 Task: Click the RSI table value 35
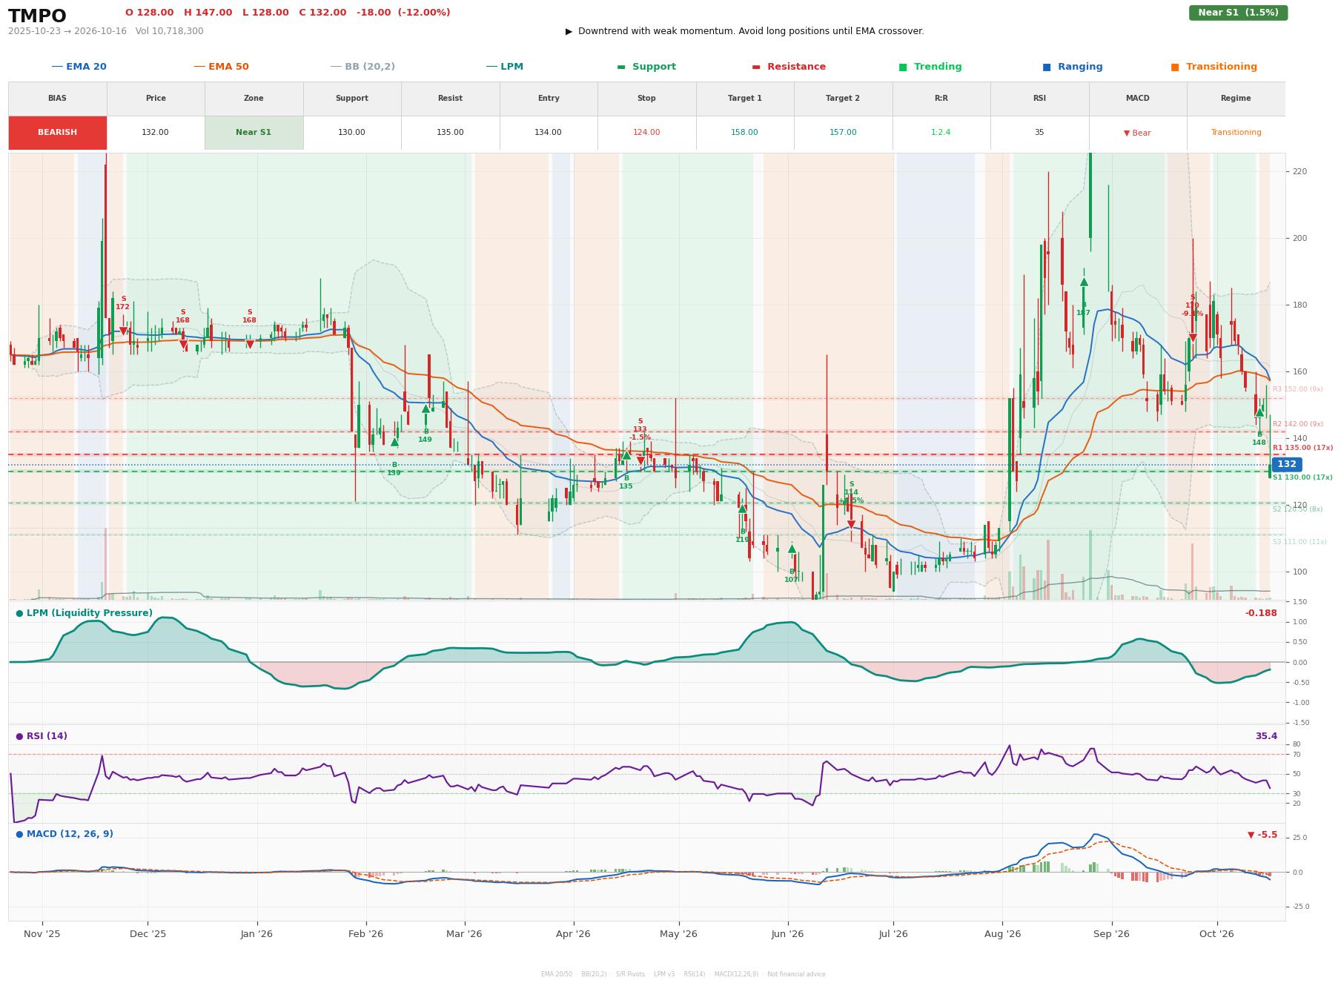1039,133
